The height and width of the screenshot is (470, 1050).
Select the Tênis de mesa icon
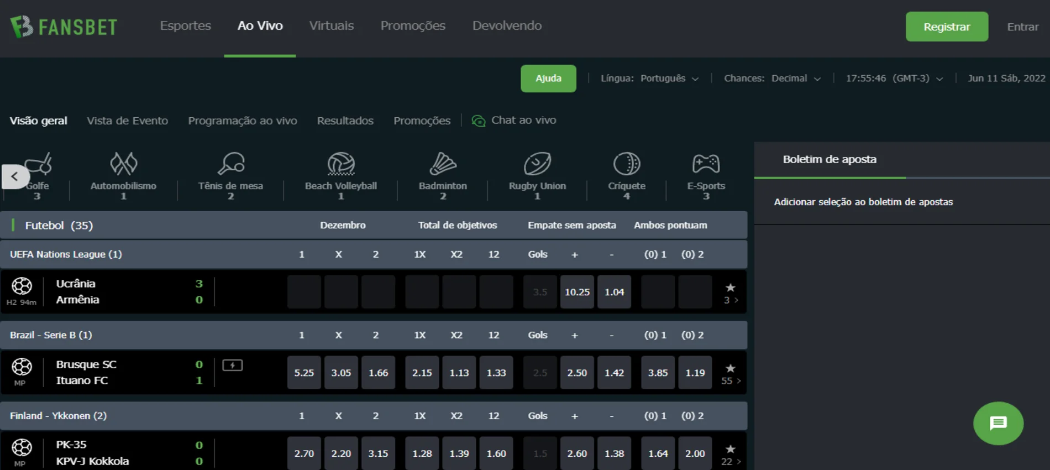(230, 164)
